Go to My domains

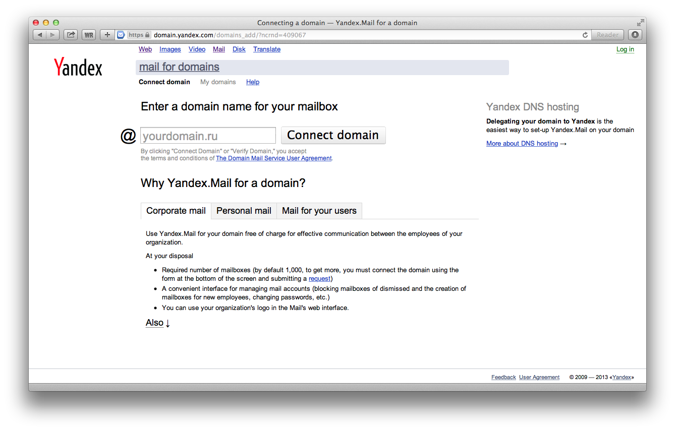coord(218,82)
